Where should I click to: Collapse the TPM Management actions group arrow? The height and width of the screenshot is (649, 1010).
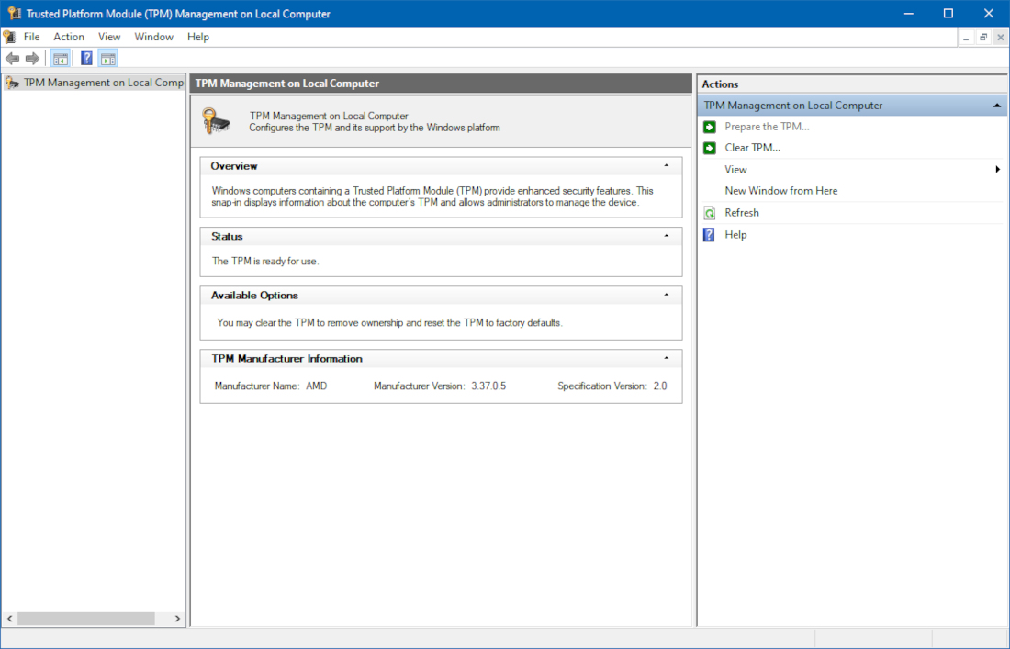click(x=997, y=106)
